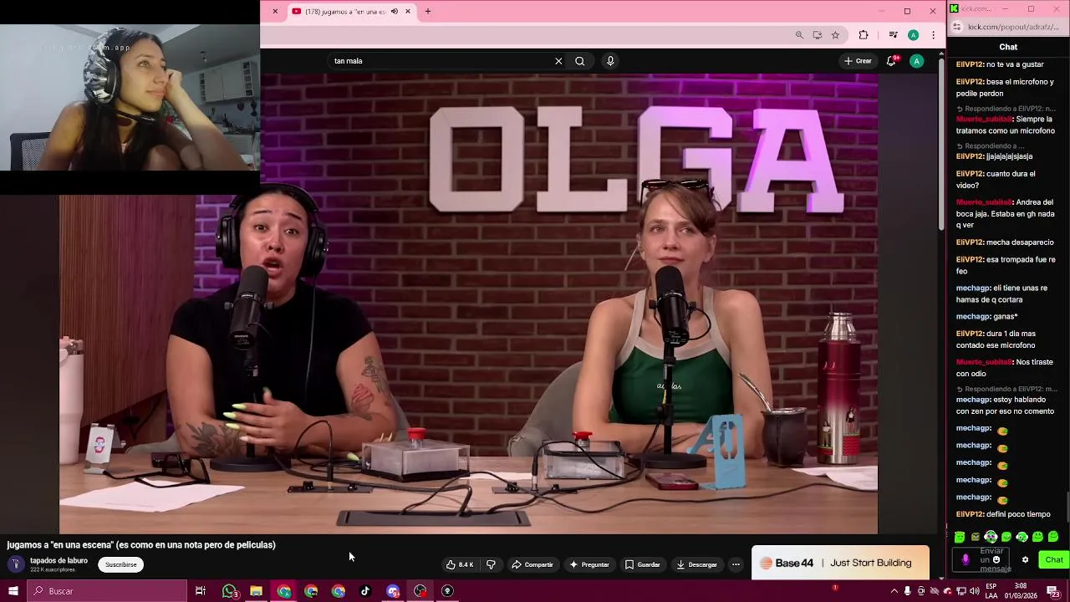Click install app icon in address bar
Image resolution: width=1070 pixels, height=602 pixels.
(x=817, y=35)
